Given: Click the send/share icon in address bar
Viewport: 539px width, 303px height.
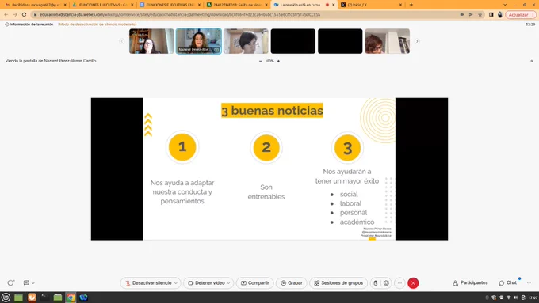Looking at the screenshot, I should (471, 15).
